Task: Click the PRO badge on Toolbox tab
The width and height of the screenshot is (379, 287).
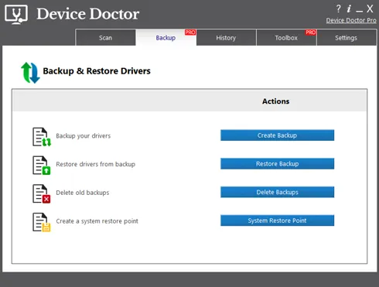Action: [311, 32]
